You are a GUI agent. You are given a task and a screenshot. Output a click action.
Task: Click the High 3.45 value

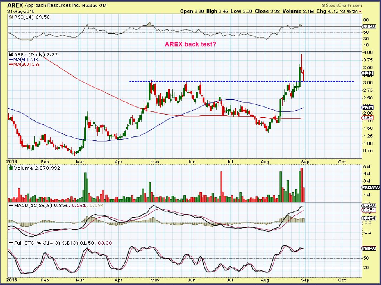pyautogui.click(x=217, y=11)
